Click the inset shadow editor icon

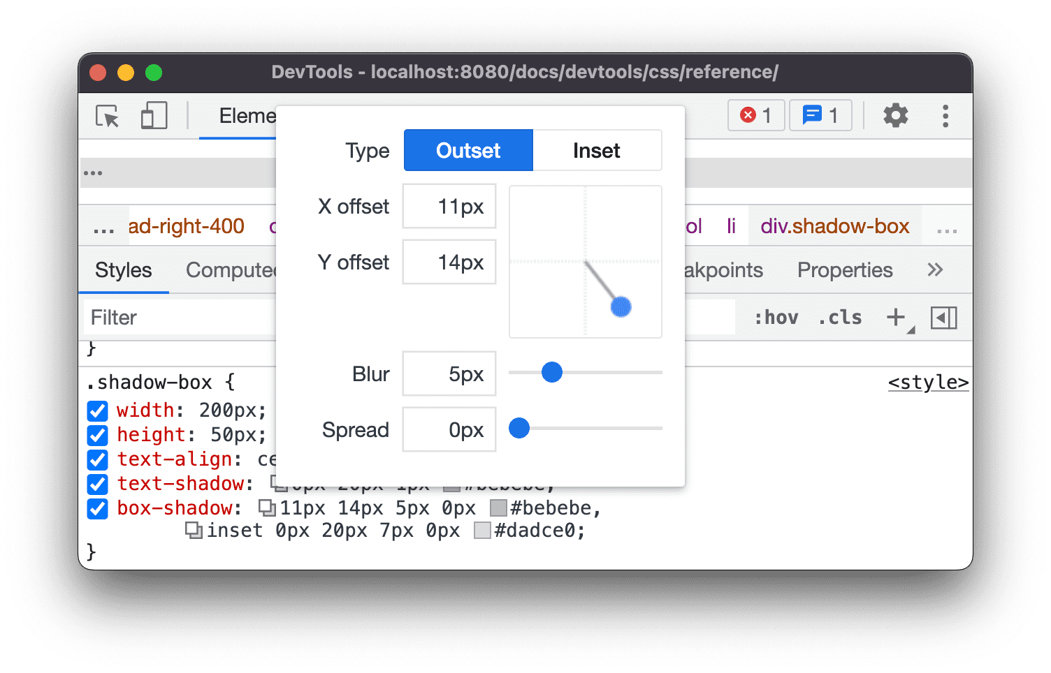(x=194, y=531)
